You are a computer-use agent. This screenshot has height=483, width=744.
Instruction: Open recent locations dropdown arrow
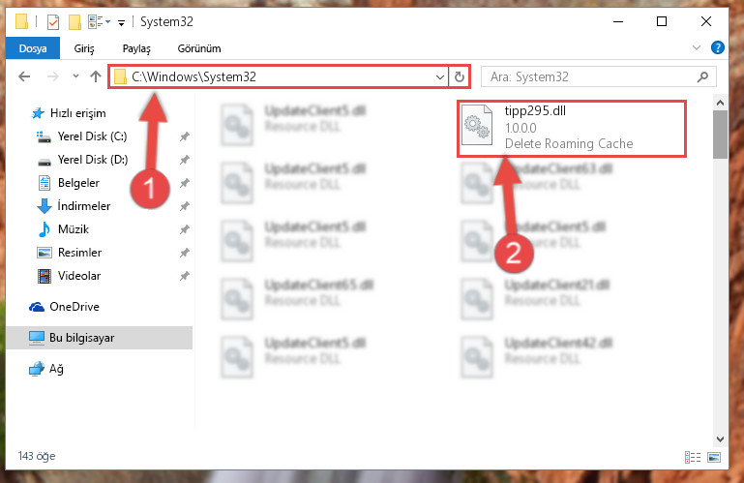pyautogui.click(x=75, y=76)
